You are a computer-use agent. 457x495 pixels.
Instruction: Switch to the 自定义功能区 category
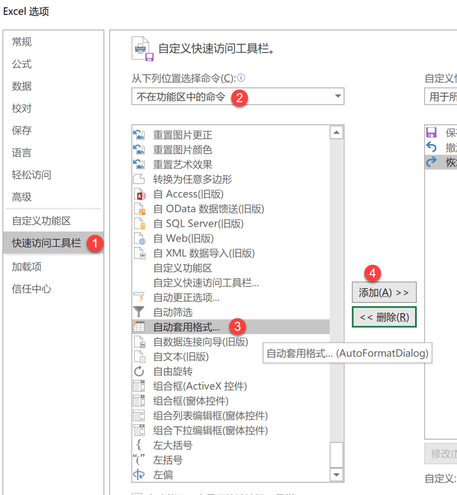(41, 221)
